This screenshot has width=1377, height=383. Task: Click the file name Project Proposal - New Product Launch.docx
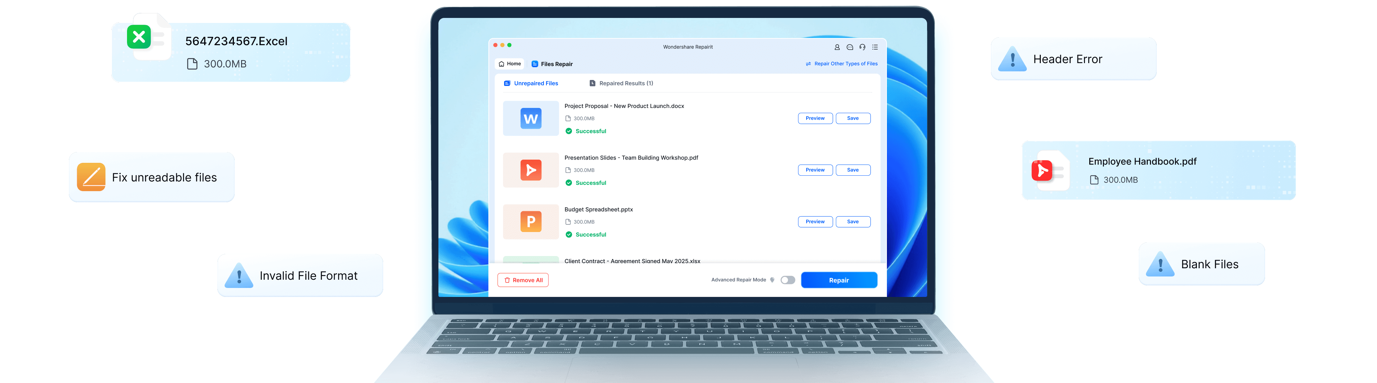click(x=624, y=106)
